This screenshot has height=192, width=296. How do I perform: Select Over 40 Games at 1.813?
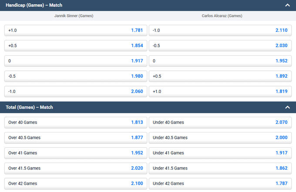(75, 122)
